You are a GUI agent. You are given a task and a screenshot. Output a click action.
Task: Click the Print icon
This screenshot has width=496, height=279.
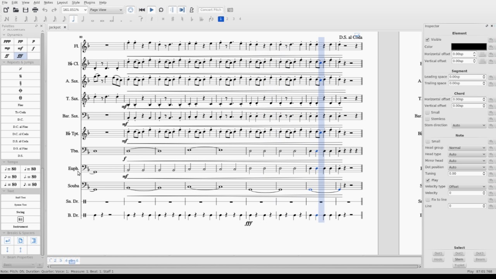pyautogui.click(x=35, y=10)
